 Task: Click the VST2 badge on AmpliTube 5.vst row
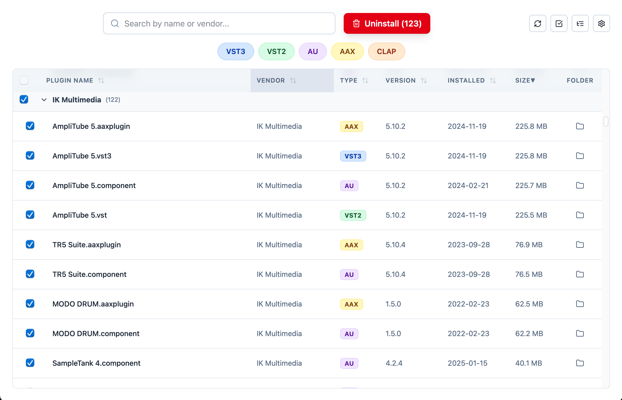[x=353, y=215]
